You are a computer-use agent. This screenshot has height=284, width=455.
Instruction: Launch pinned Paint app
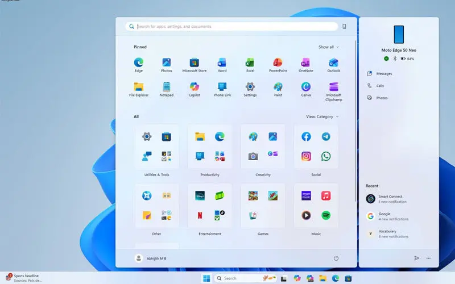click(278, 89)
